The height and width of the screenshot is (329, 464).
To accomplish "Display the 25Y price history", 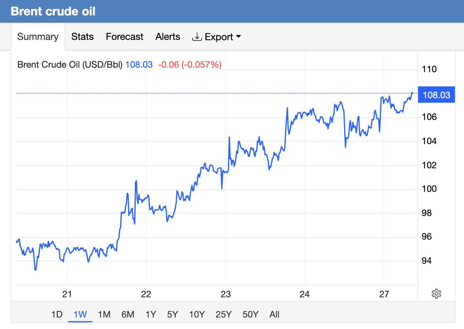I will [223, 314].
